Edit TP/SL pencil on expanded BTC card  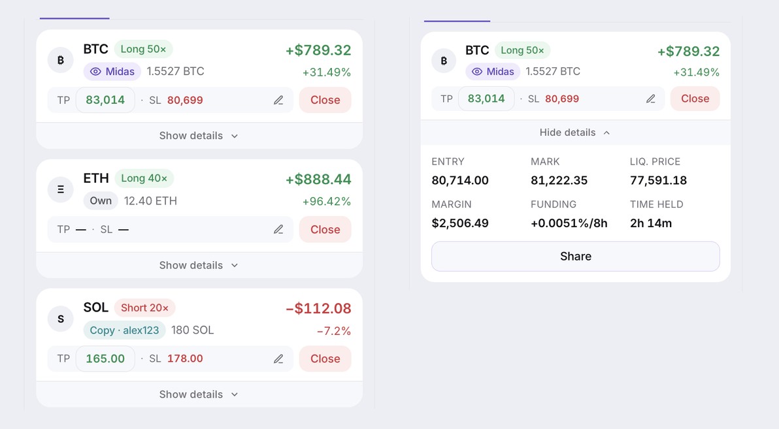coord(651,99)
